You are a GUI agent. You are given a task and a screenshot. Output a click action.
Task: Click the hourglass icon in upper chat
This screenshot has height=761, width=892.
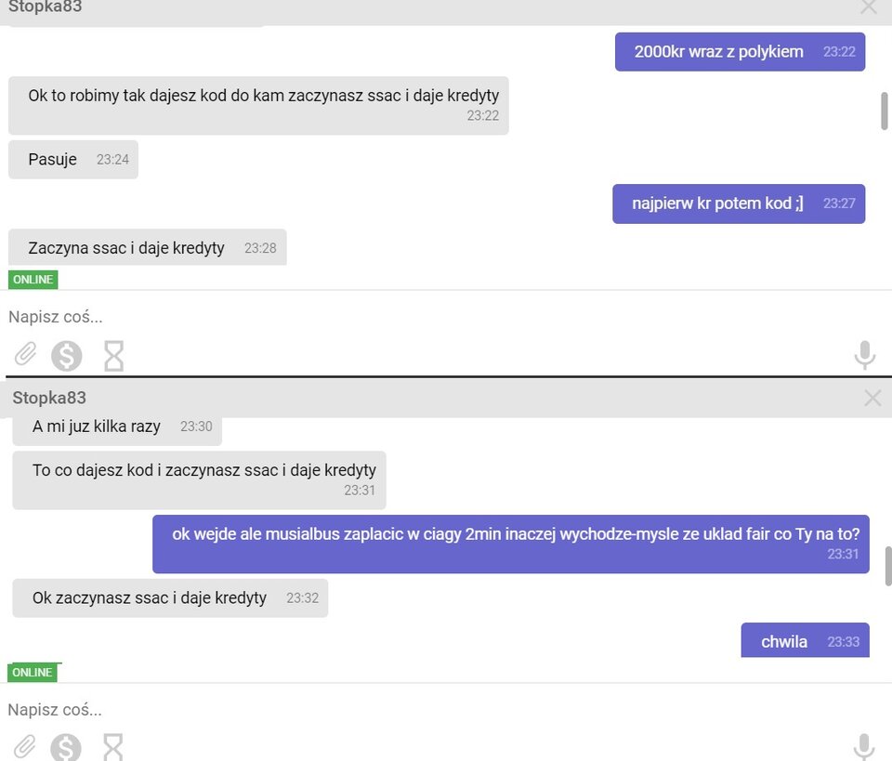click(x=113, y=355)
